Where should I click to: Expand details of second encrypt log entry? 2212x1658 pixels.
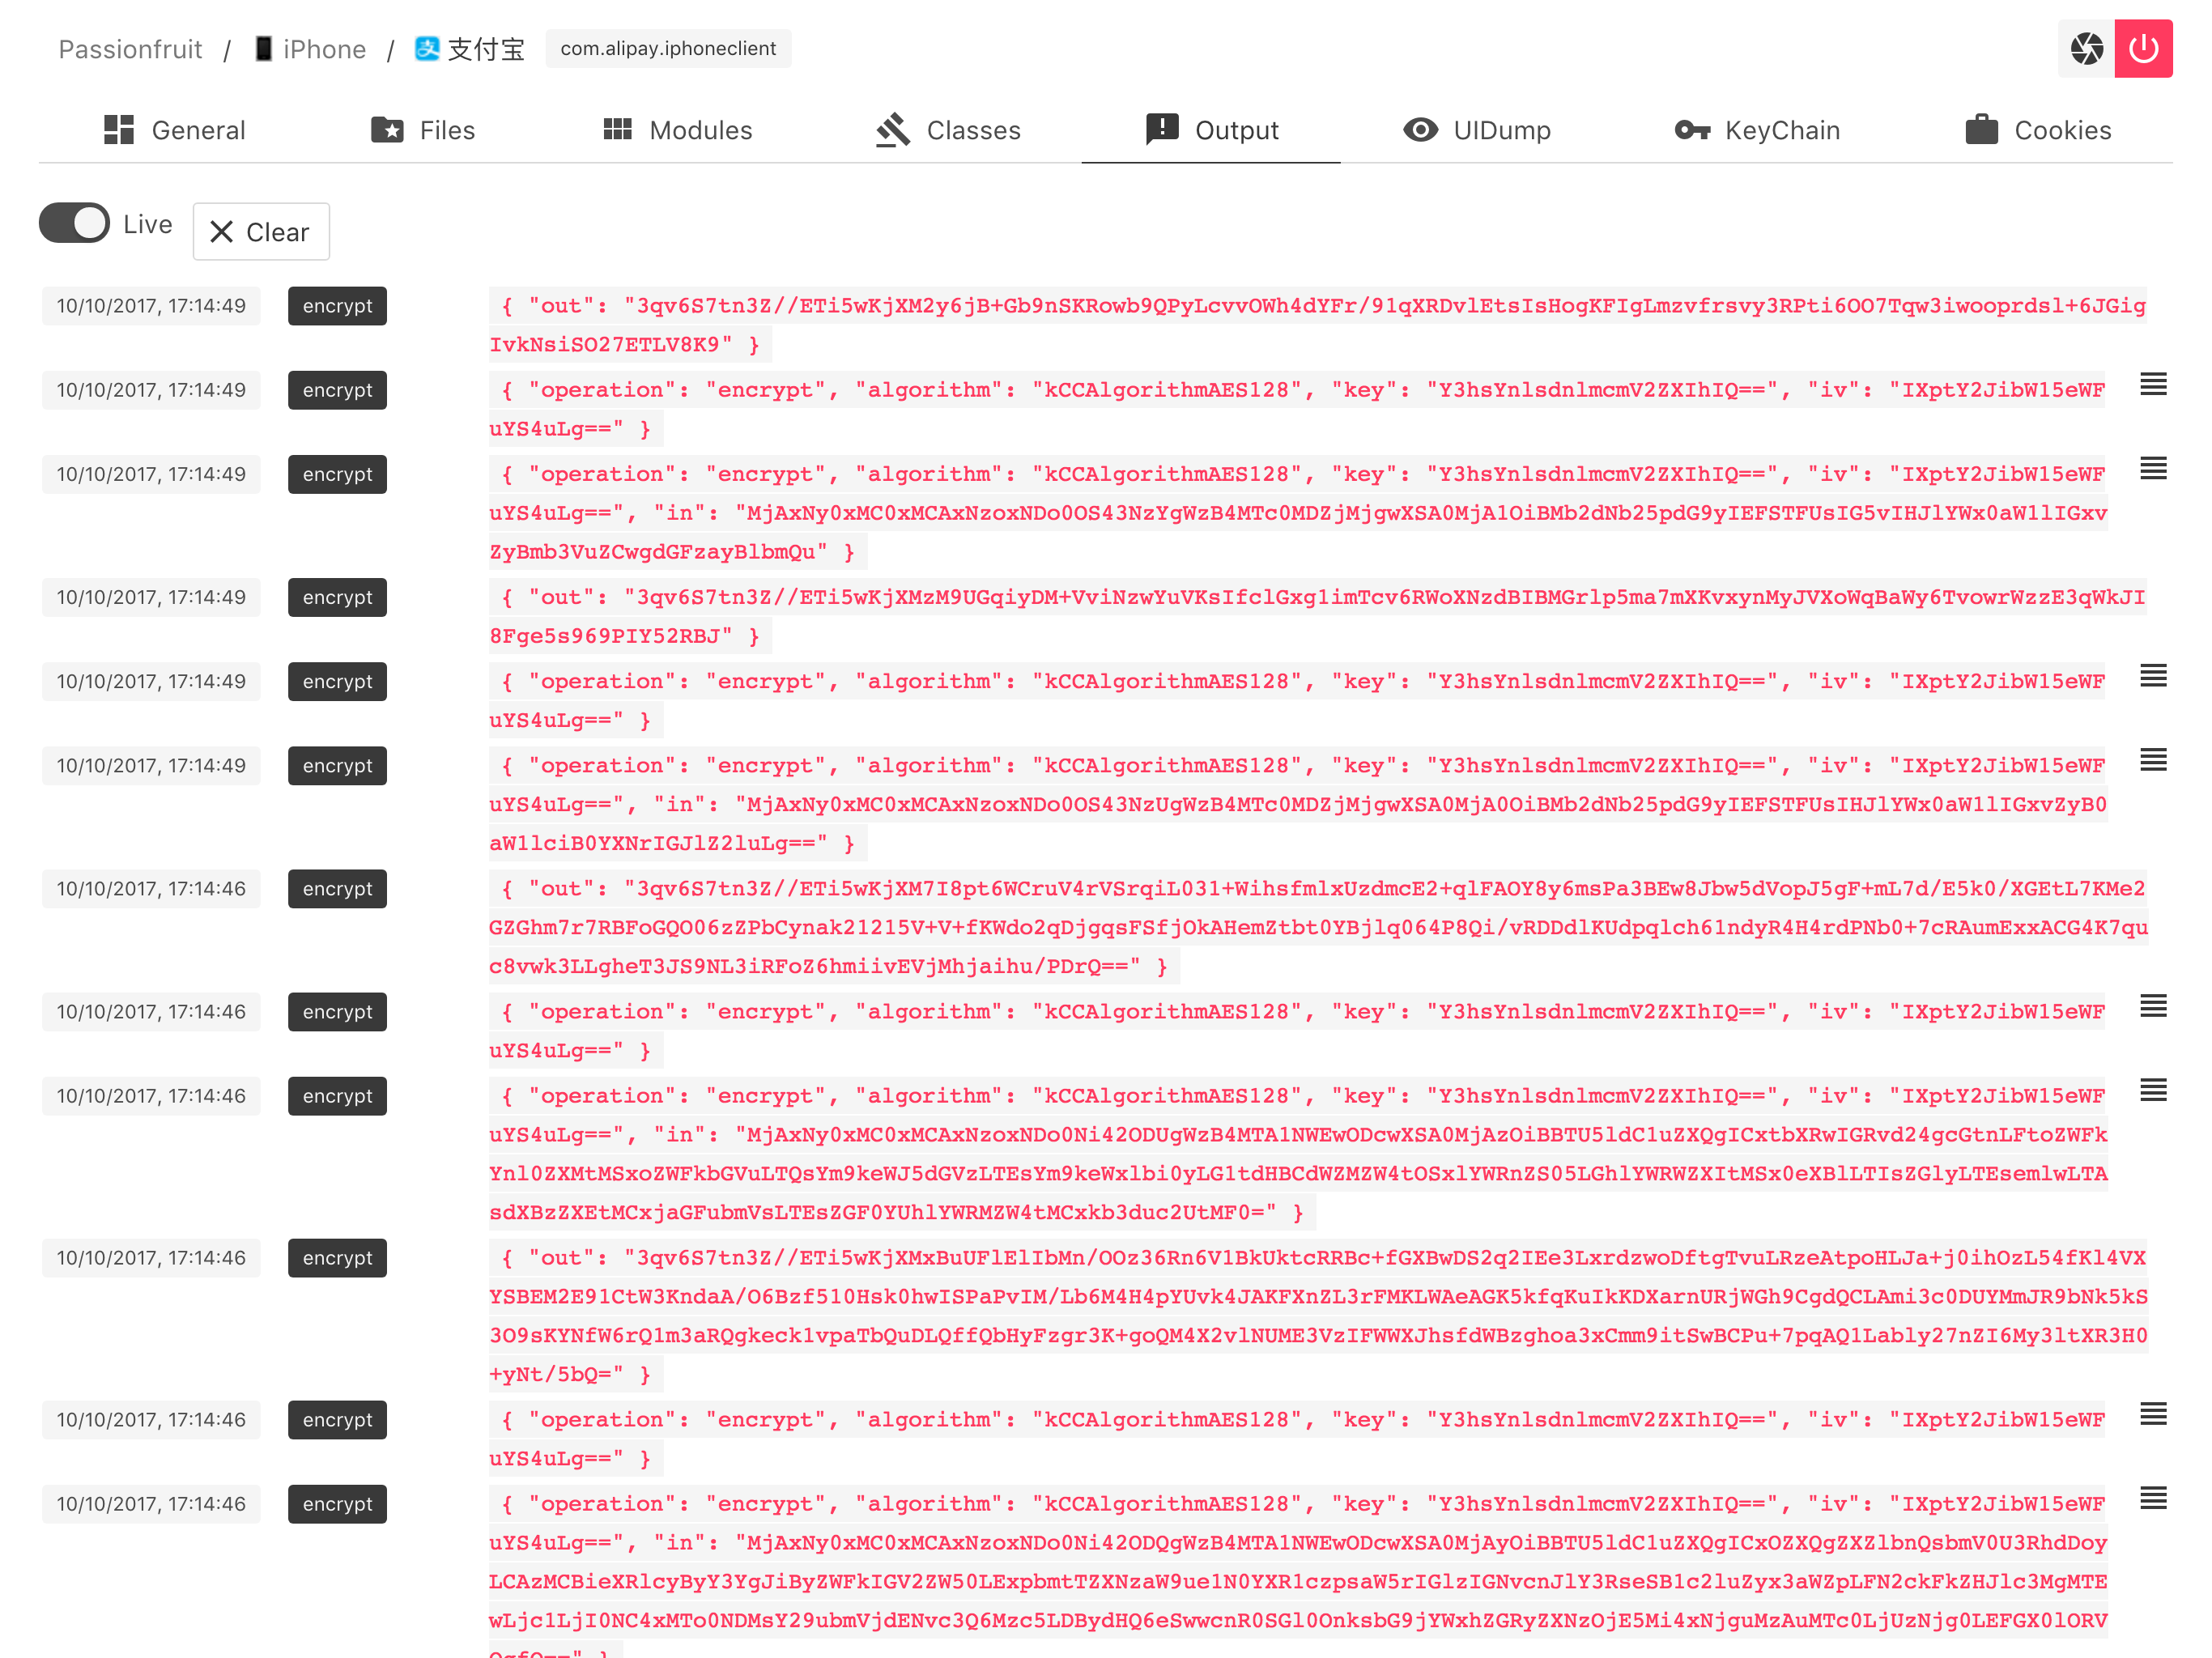(x=2153, y=384)
